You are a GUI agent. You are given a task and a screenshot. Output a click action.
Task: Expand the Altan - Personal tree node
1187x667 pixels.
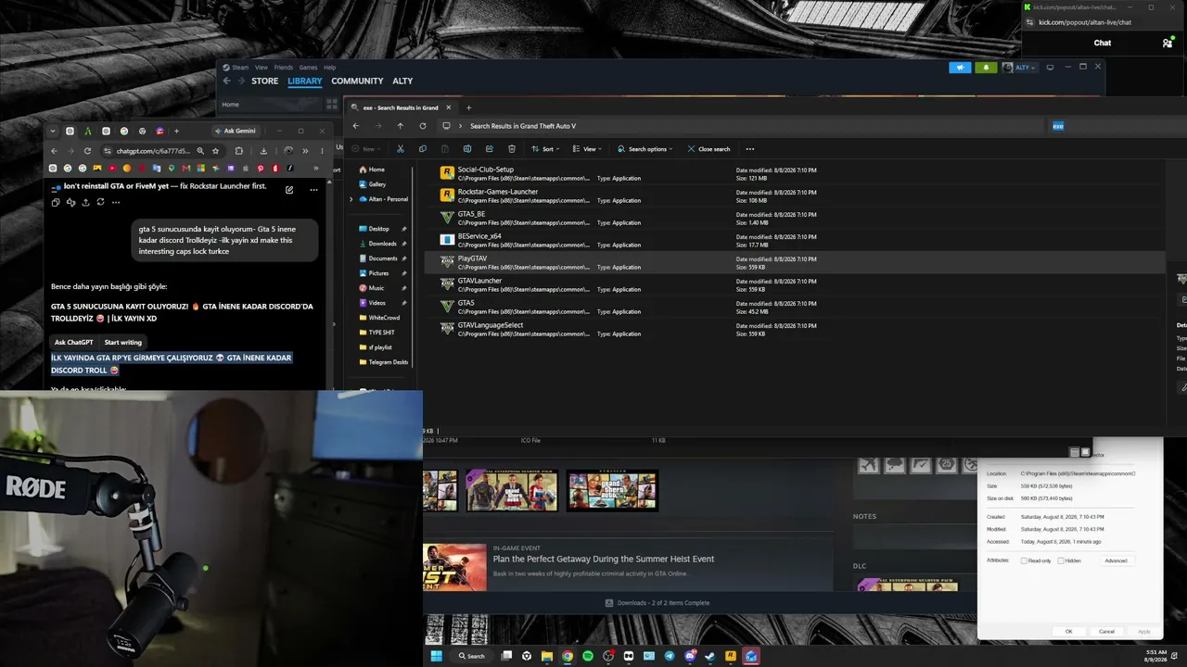click(351, 199)
